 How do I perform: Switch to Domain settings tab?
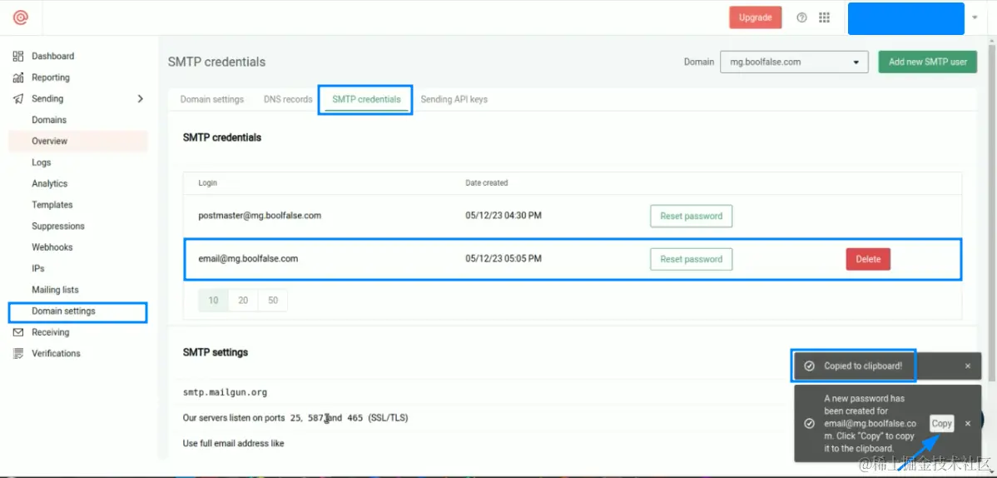[x=211, y=99]
